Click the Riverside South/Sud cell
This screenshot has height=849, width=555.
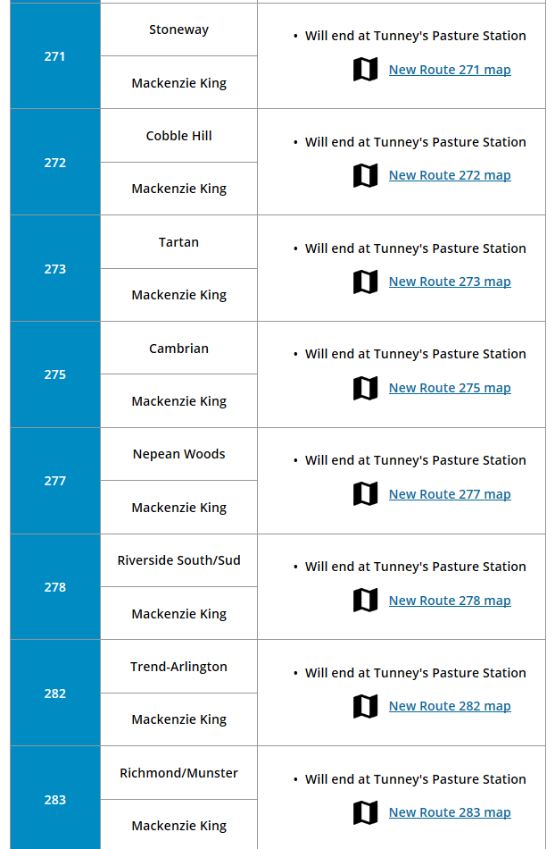click(x=178, y=560)
